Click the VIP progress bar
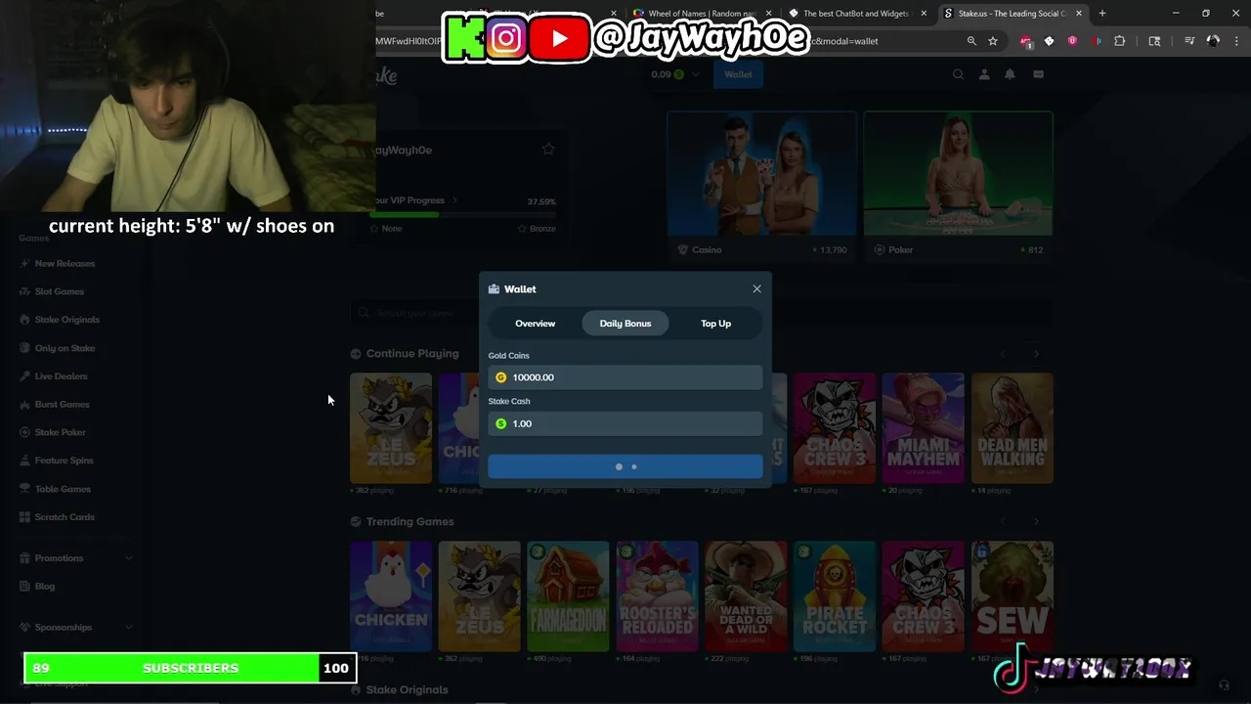1251x704 pixels. pyautogui.click(x=464, y=214)
